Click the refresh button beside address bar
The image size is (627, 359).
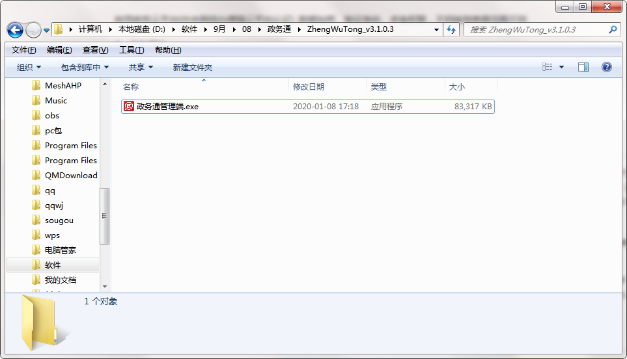[x=451, y=29]
